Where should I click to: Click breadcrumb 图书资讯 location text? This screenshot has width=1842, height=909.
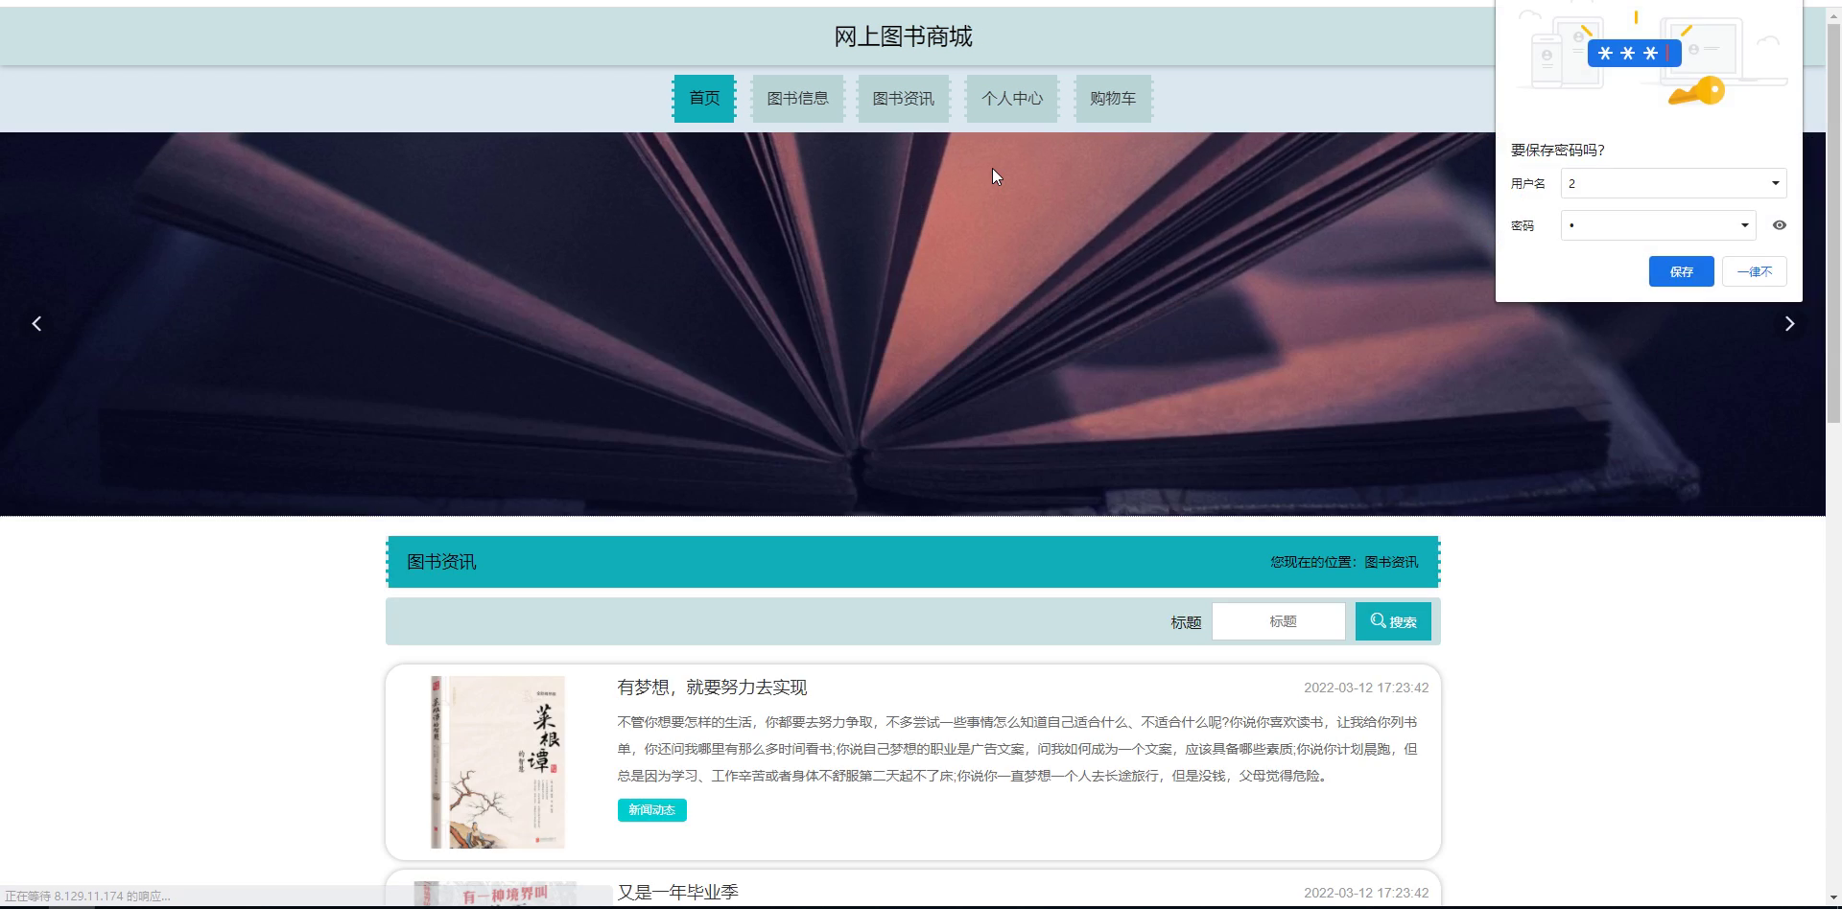(1391, 562)
